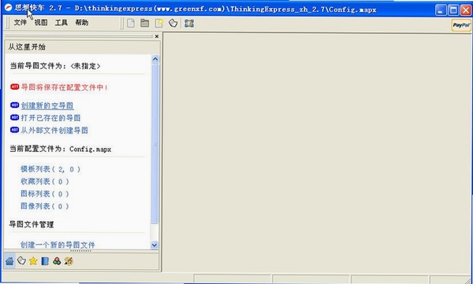Click the new blank document toolbar icon

(131, 23)
